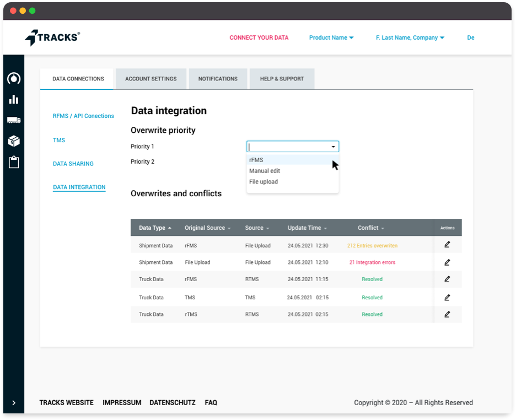Maximize the window with the green button
The image size is (516, 420).
(32, 11)
